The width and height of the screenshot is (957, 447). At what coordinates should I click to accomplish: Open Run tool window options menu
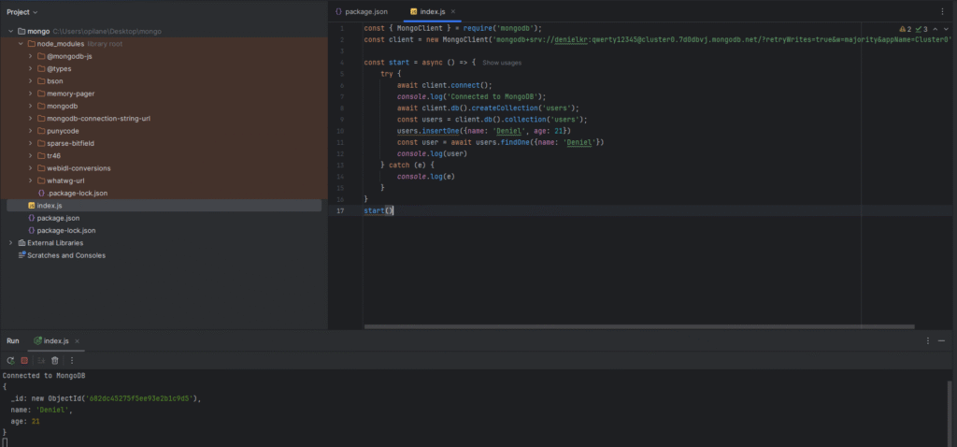927,341
